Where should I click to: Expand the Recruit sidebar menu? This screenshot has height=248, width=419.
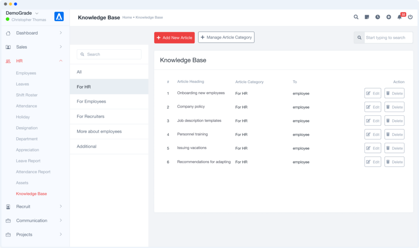click(x=61, y=206)
